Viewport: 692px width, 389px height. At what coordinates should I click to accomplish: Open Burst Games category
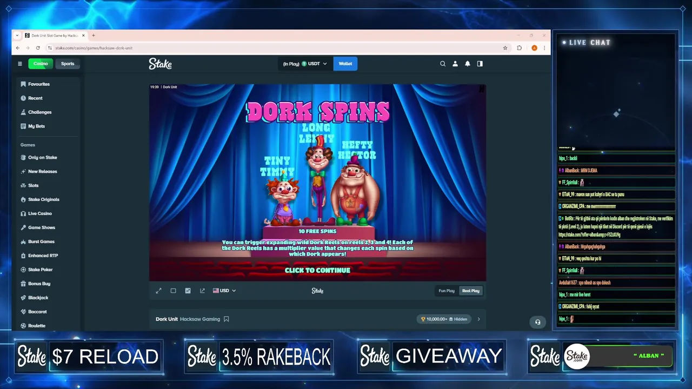41,242
